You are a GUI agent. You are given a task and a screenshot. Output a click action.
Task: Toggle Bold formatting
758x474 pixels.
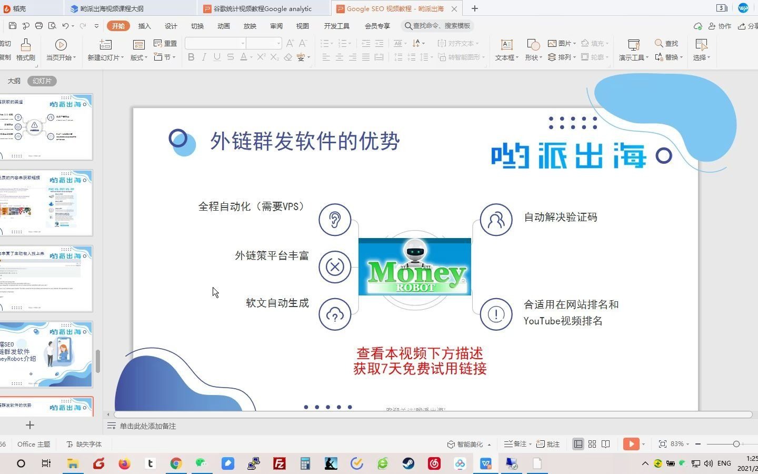[x=191, y=57]
